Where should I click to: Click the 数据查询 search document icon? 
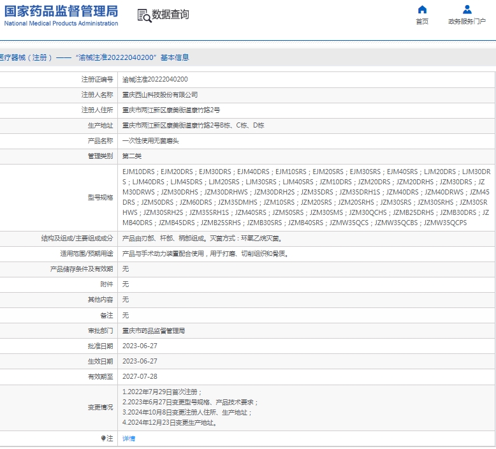click(144, 15)
